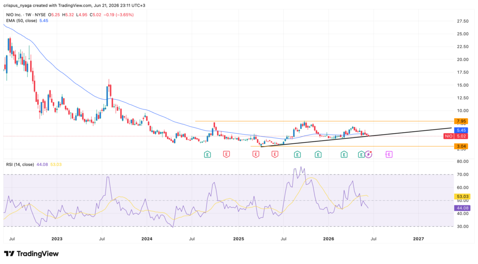Click the 12.50 price axis label
The image size is (478, 264).
(463, 98)
